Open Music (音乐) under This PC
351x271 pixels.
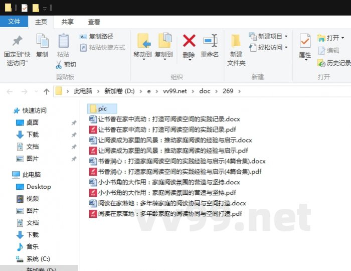coord(27,246)
